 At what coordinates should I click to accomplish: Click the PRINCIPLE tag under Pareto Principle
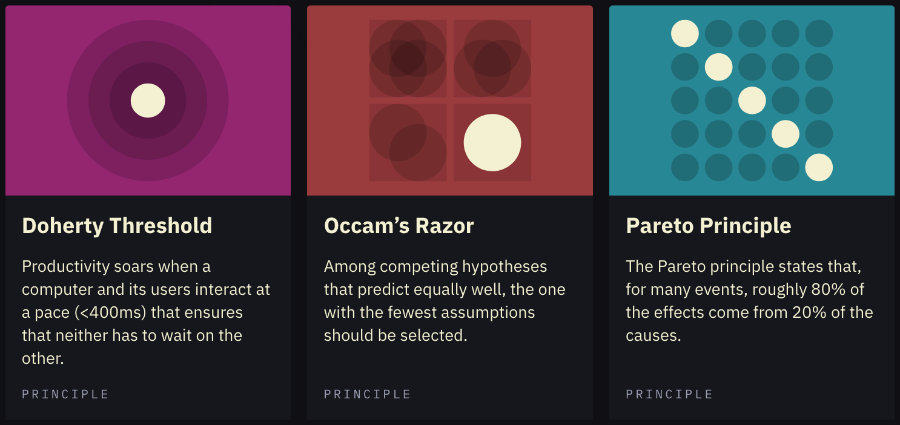tap(669, 394)
